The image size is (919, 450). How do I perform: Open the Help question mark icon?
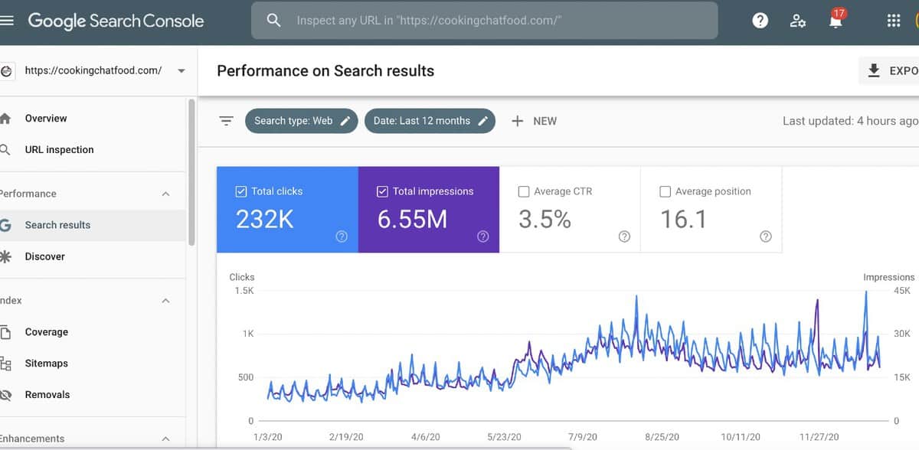pos(760,21)
